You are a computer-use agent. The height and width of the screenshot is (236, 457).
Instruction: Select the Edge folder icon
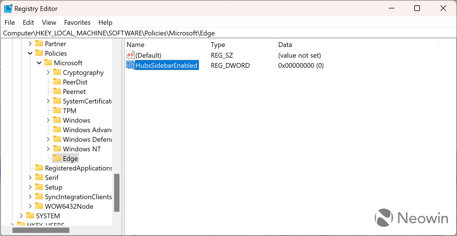[57, 158]
